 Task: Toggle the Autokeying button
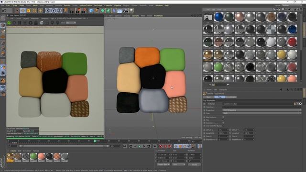point(165,146)
